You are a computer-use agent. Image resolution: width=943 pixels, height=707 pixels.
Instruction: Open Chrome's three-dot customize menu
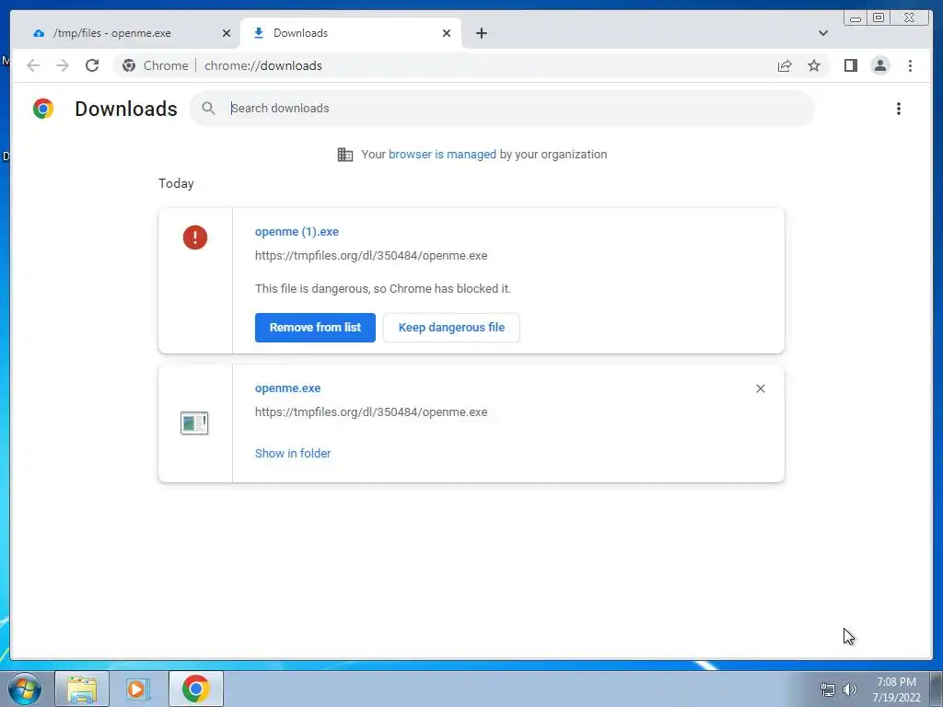coord(910,65)
